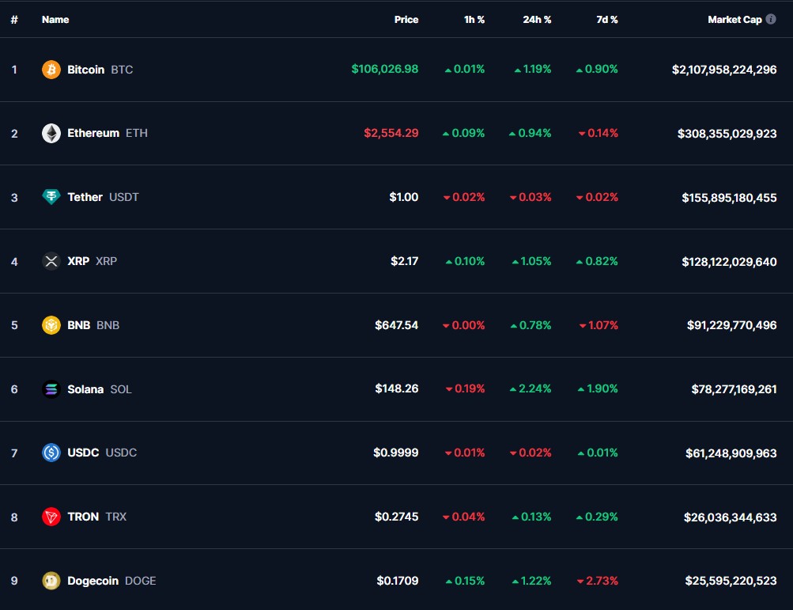
Task: Click BNB price $647.54
Action: click(397, 325)
